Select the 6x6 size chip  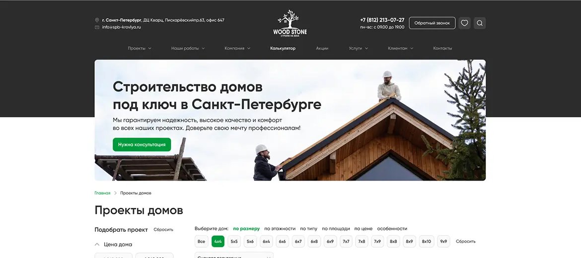pyautogui.click(x=283, y=241)
